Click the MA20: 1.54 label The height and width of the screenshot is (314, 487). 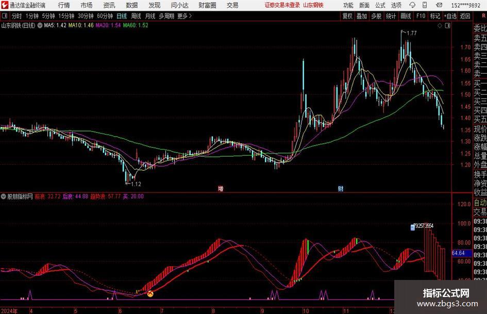108,25
